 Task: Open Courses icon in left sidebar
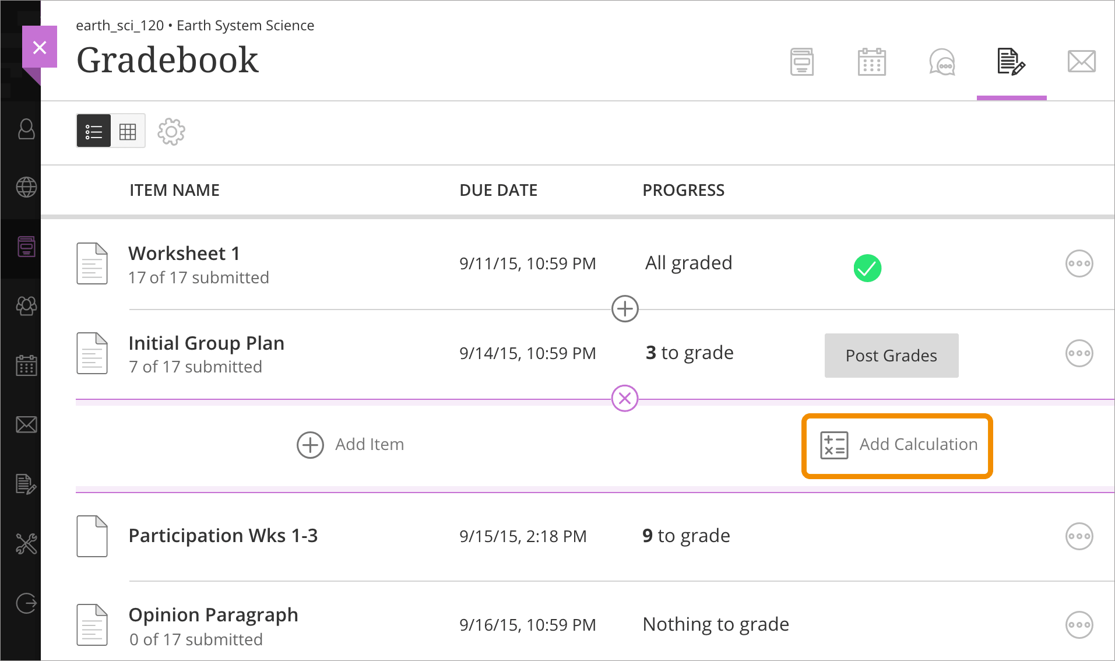26,247
